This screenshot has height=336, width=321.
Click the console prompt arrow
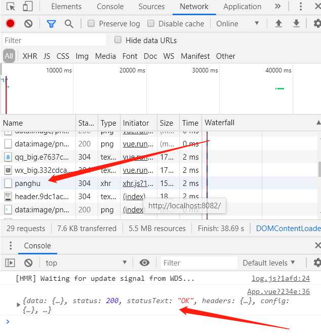pos(8,321)
